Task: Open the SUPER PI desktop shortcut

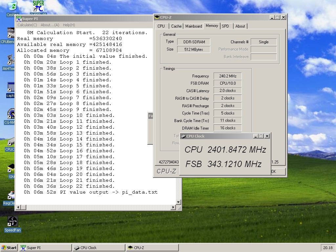Action: pos(38,7)
